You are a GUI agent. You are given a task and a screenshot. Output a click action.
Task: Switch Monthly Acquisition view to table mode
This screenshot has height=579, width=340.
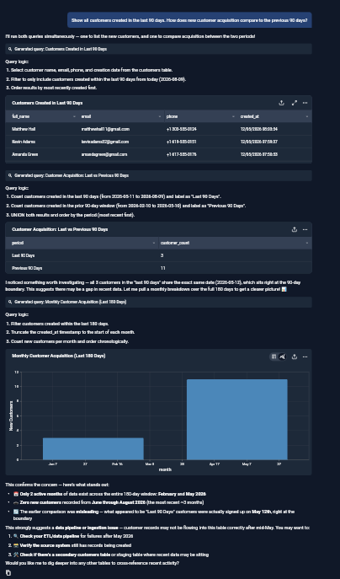[274, 357]
